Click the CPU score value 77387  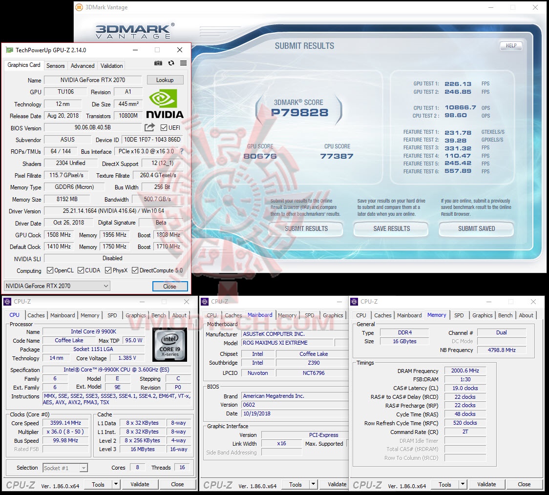click(337, 156)
